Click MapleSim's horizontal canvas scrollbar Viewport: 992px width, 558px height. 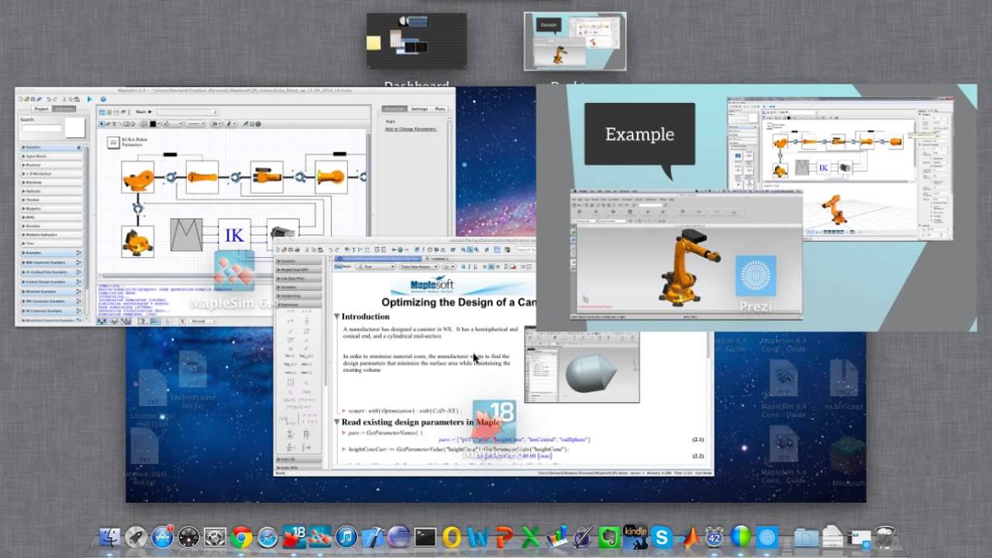click(x=231, y=274)
